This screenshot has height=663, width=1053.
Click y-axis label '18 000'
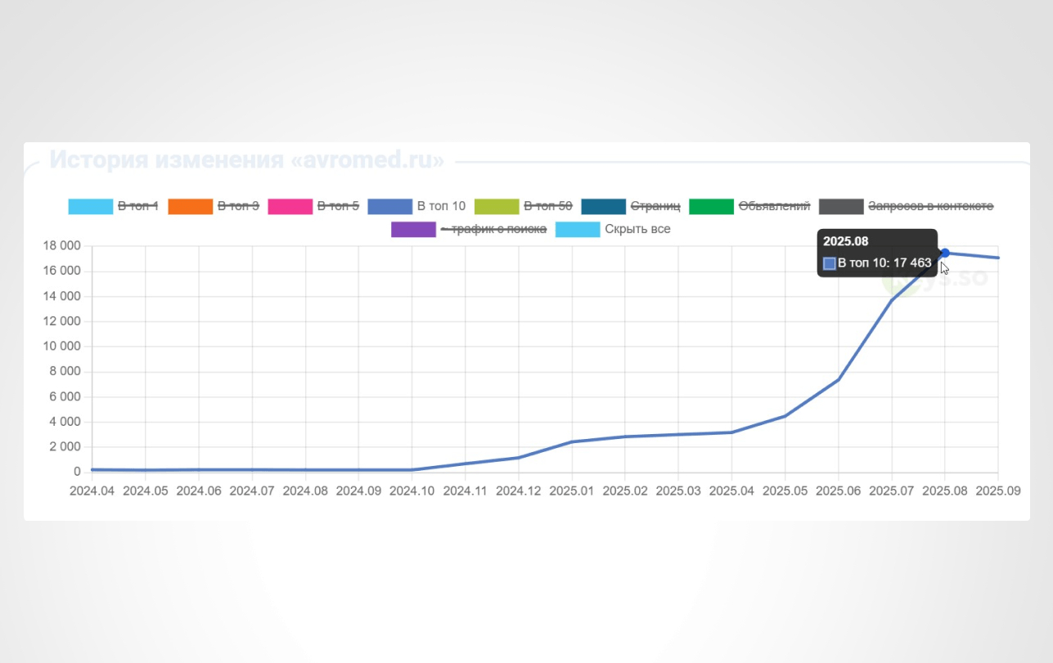coord(61,246)
